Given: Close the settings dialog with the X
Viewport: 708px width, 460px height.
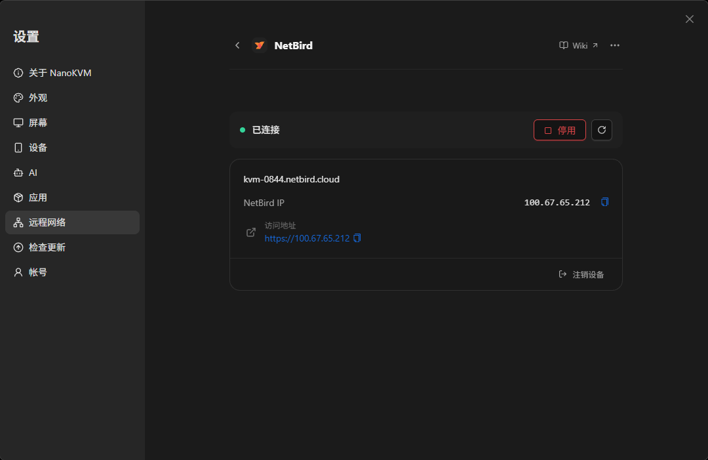Looking at the screenshot, I should coord(689,19).
